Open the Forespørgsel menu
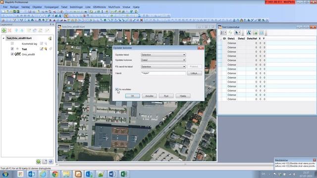The height and width of the screenshot is (178, 317). pyautogui.click(x=52, y=7)
